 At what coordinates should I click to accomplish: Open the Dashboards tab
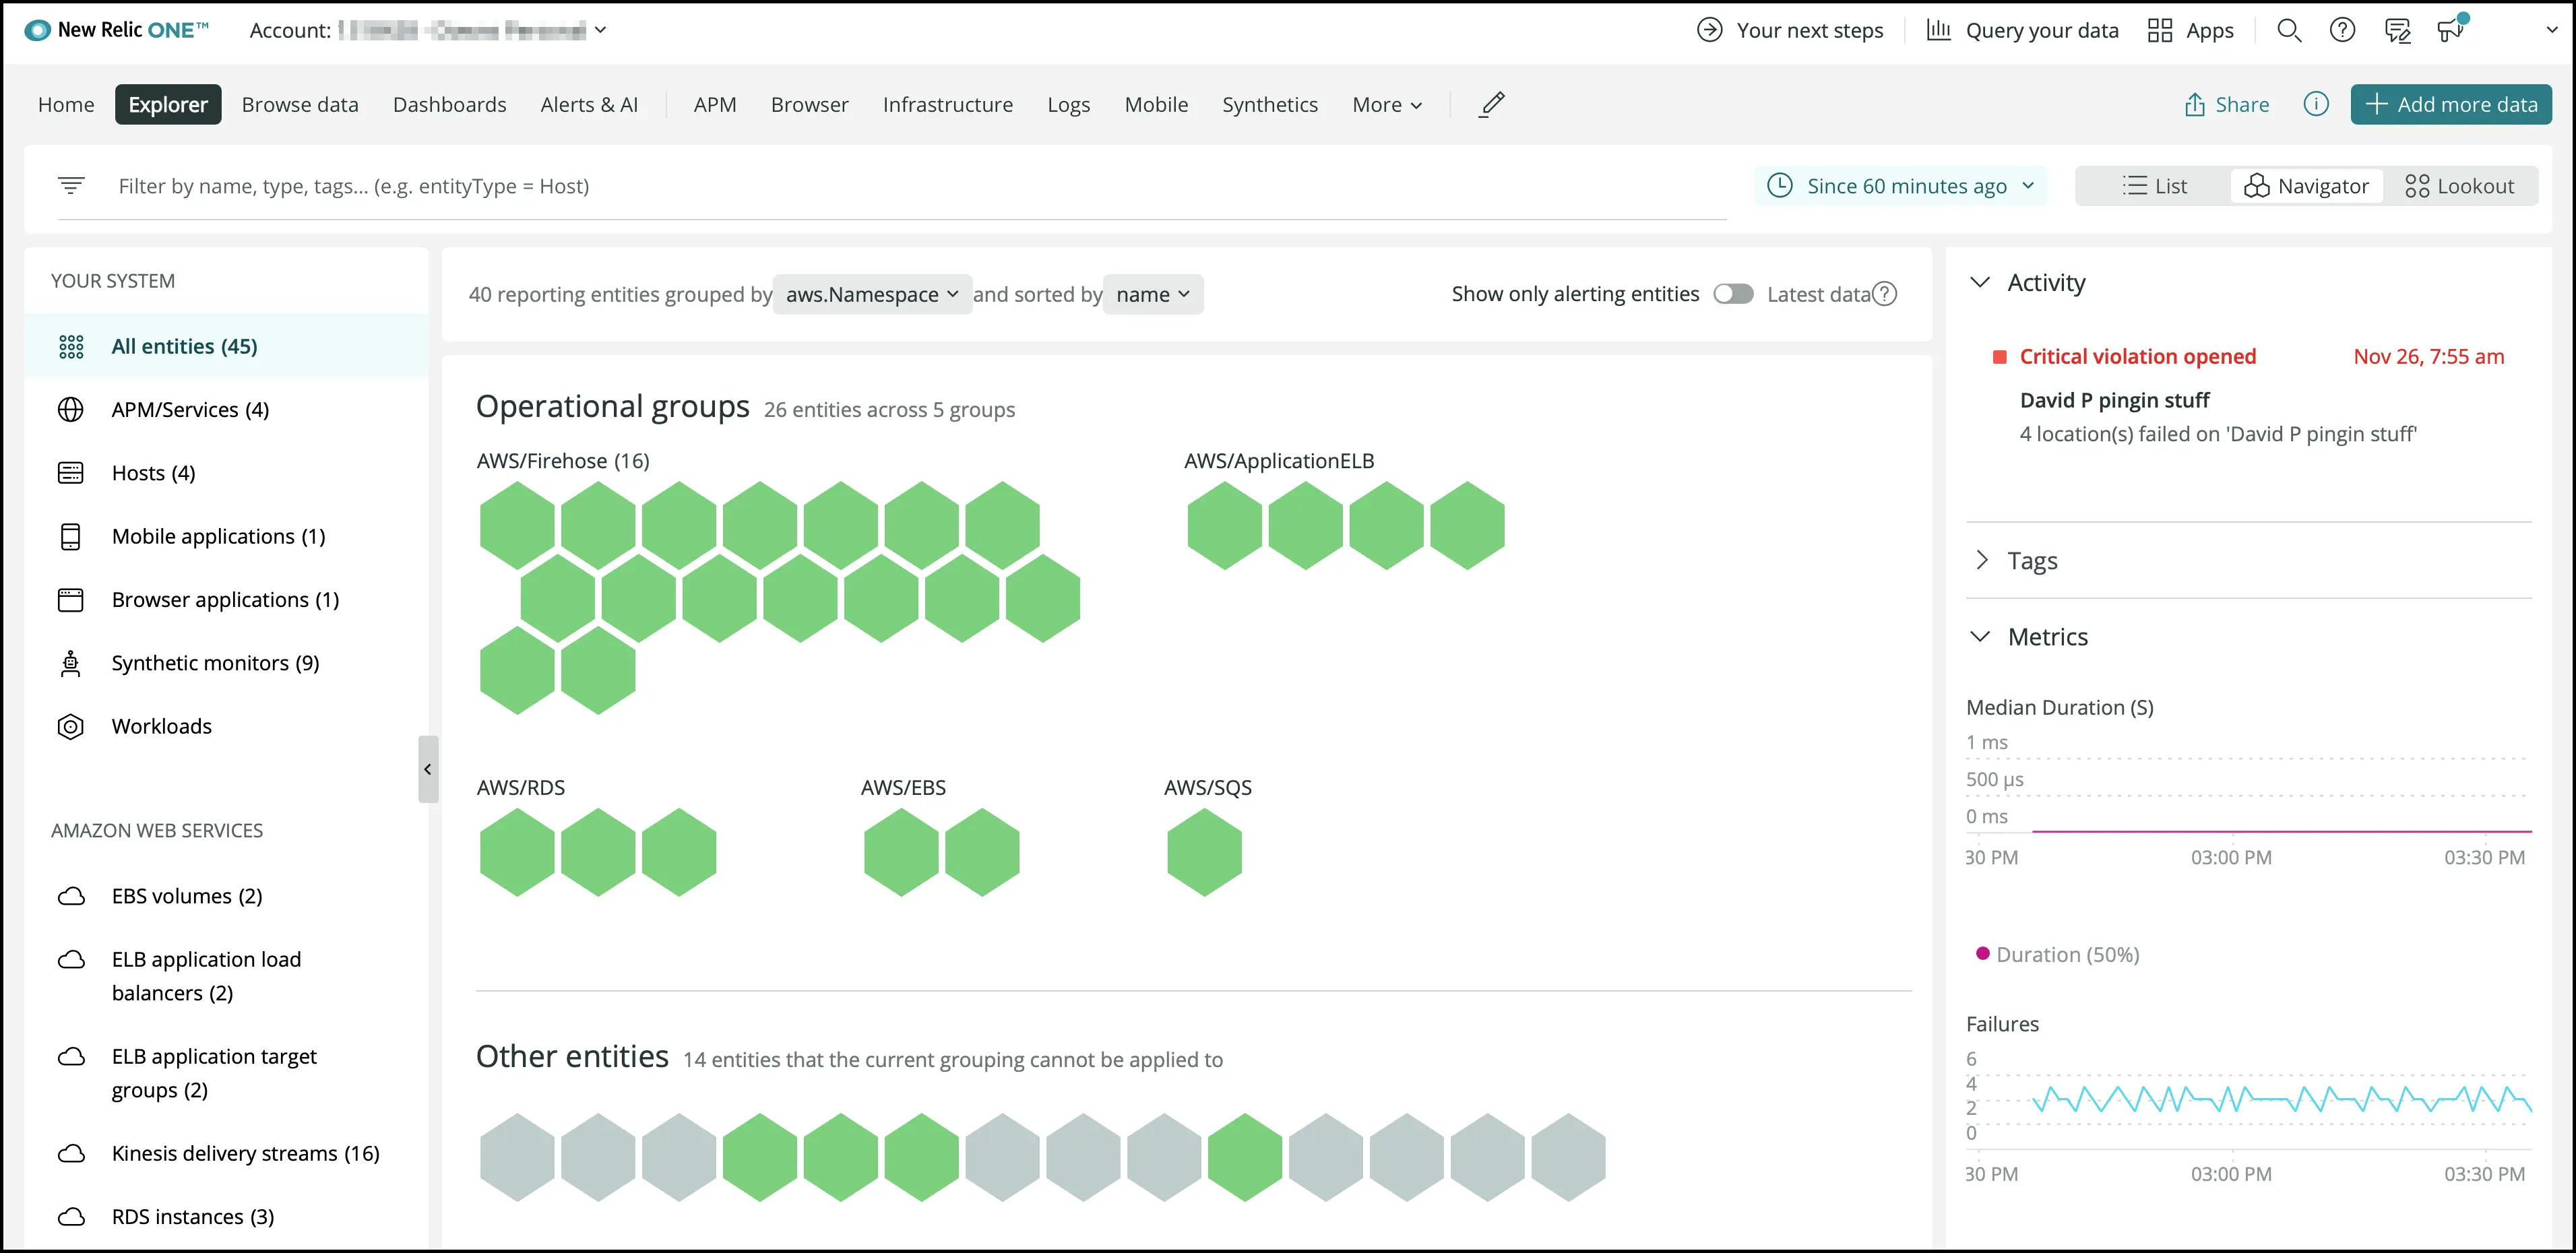449,104
